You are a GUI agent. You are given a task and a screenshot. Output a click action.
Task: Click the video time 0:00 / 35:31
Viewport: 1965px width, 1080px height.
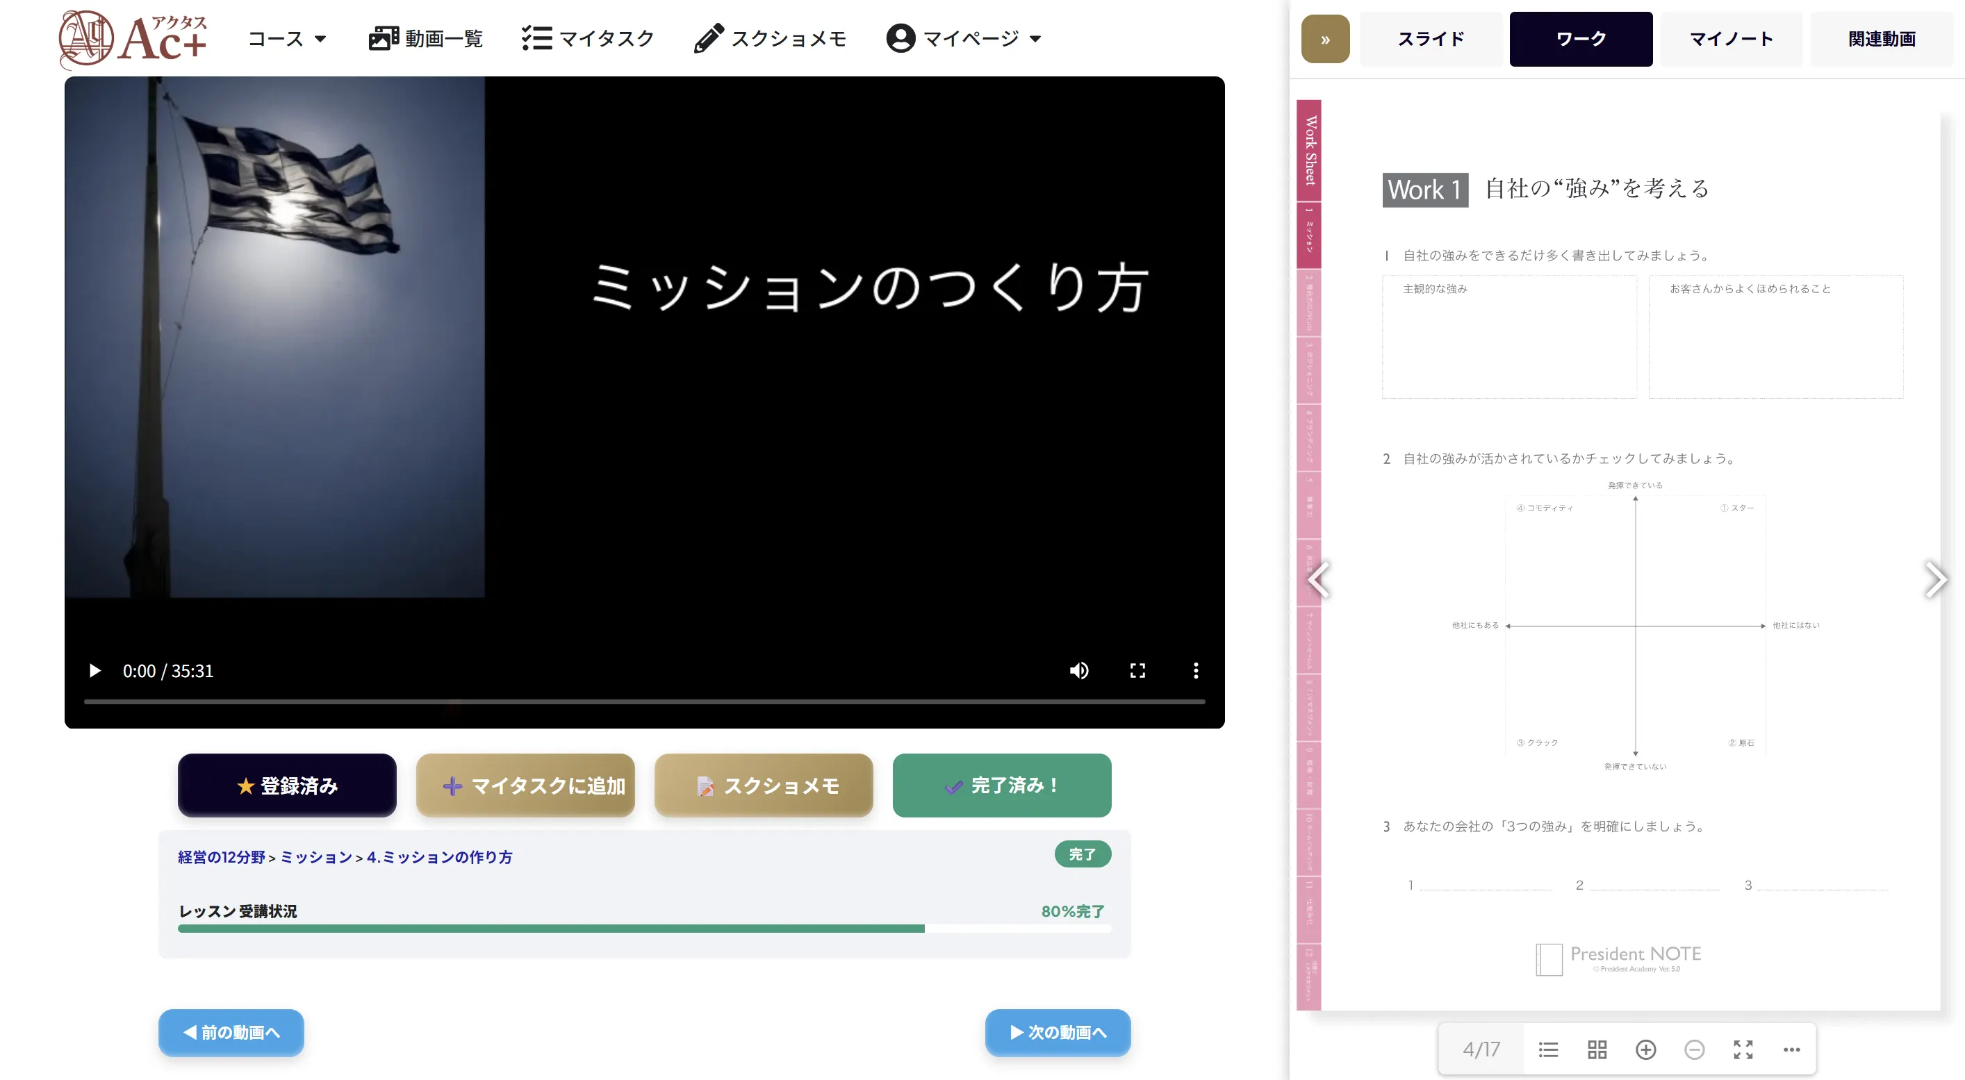coord(168,671)
